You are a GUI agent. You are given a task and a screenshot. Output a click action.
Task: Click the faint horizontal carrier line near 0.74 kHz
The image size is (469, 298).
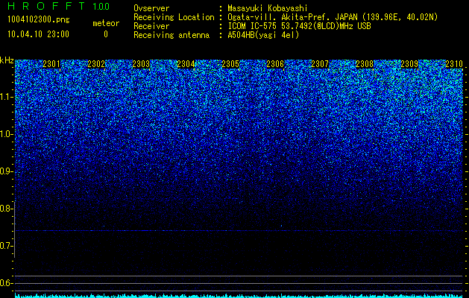[x=239, y=231]
